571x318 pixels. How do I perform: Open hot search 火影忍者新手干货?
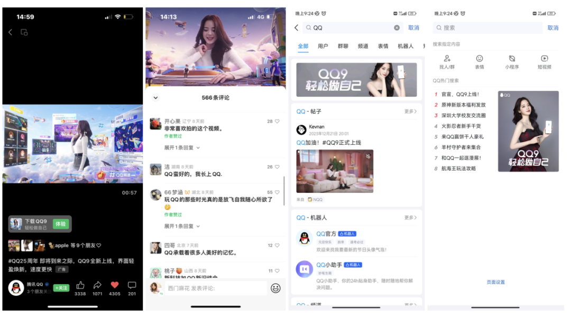[x=461, y=126]
